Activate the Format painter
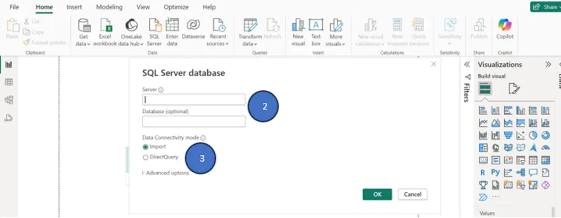The width and height of the screenshot is (561, 218). (45, 43)
